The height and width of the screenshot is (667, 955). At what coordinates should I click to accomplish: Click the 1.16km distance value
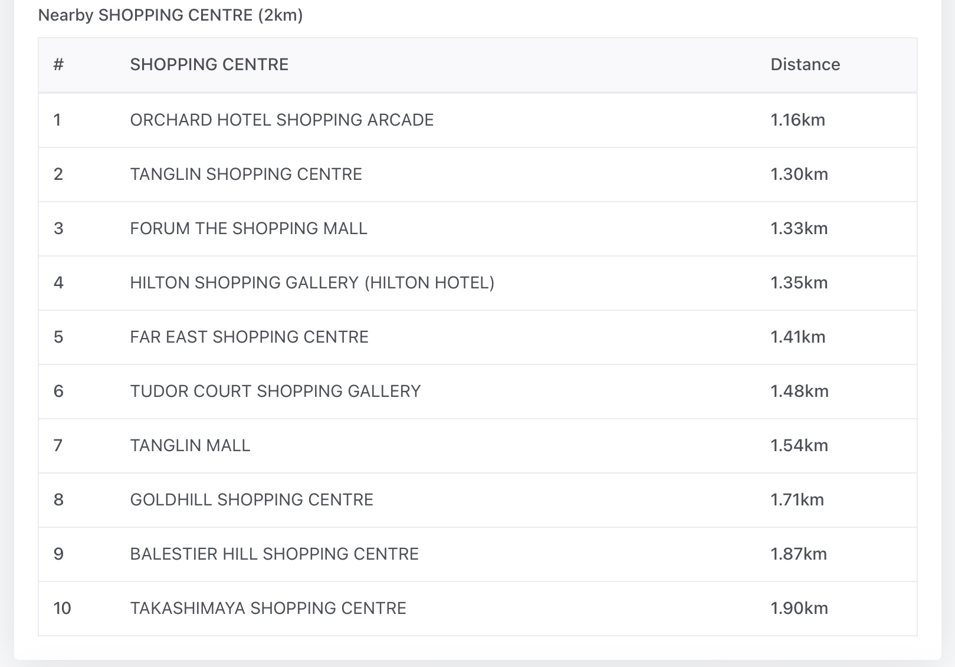pyautogui.click(x=798, y=120)
